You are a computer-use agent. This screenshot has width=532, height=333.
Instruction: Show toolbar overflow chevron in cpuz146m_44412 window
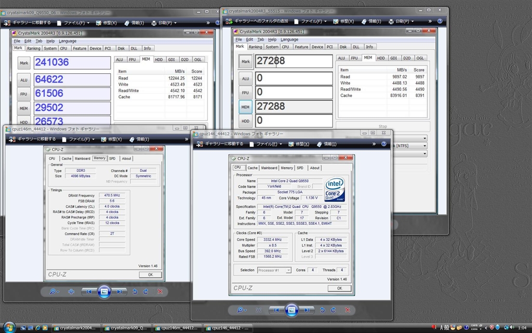(187, 139)
